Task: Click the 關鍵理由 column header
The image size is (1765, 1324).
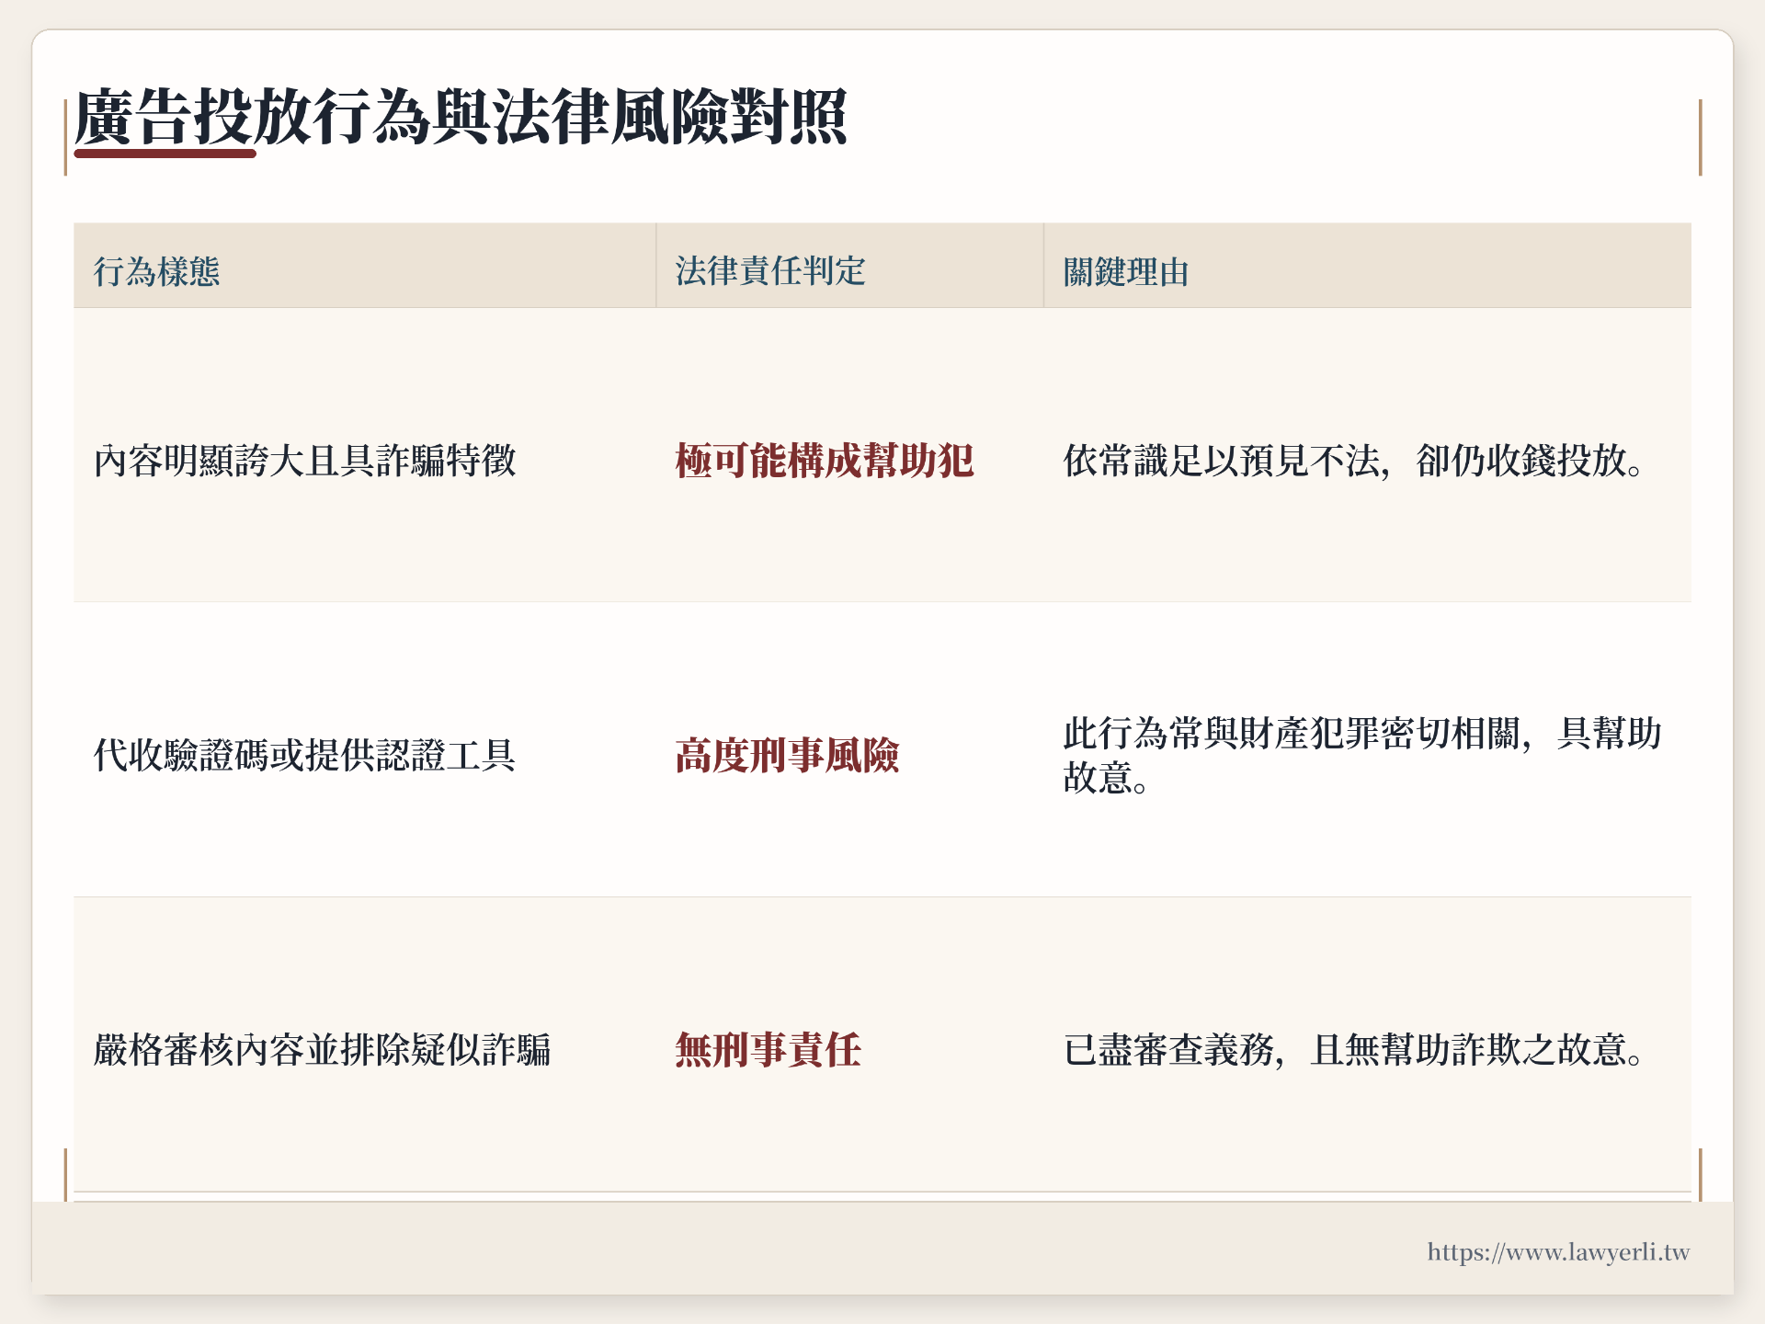Action: [x=1126, y=272]
